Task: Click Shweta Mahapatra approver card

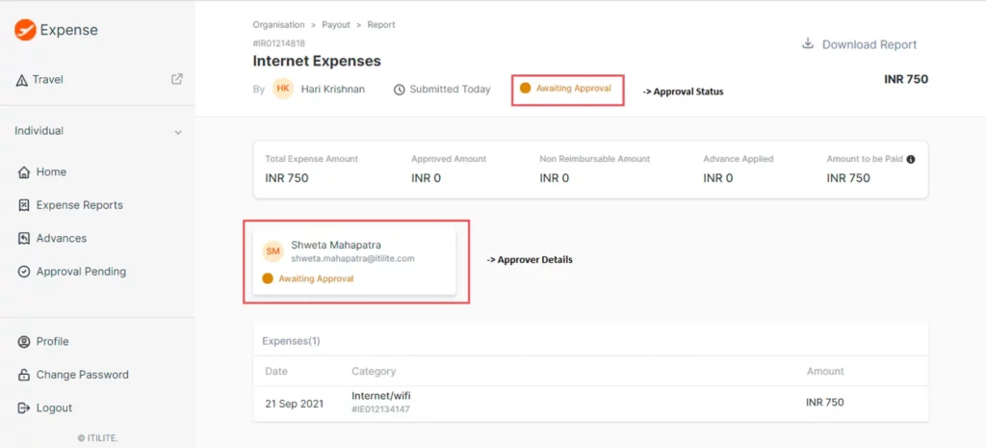Action: [354, 262]
